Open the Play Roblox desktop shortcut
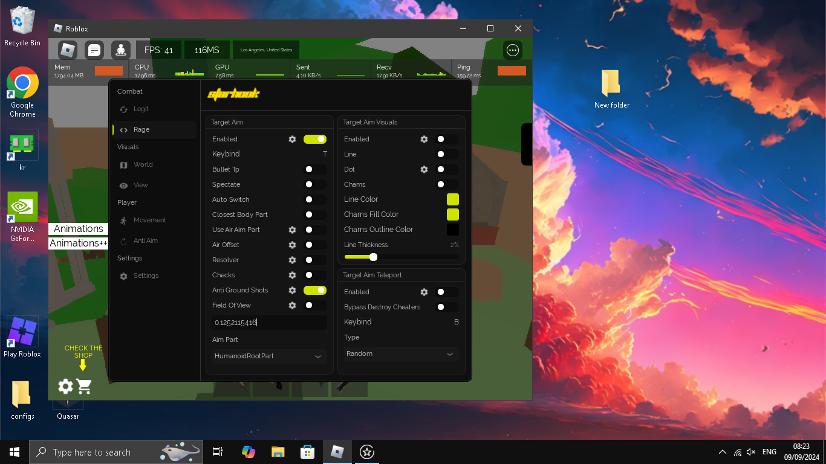Viewport: 826px width, 464px height. click(22, 337)
